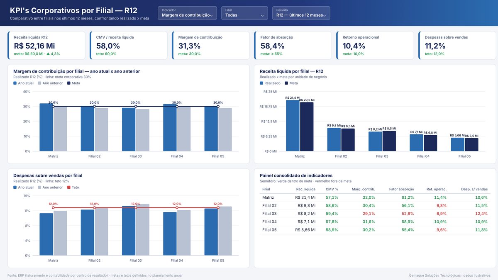Toggle Ano atual legend in margem chart
498x280 pixels.
pyautogui.click(x=23, y=83)
